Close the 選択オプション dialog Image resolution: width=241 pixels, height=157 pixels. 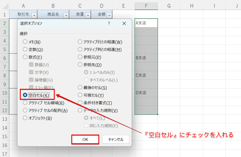click(124, 23)
